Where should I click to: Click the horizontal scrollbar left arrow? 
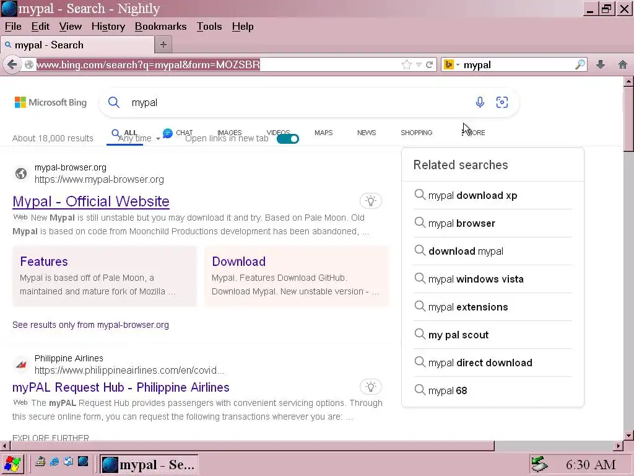[x=5, y=446]
